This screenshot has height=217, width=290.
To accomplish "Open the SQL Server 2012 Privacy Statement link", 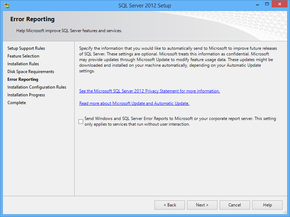I will (150, 91).
